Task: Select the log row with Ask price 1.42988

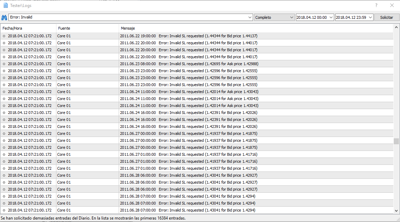Action: (x=197, y=64)
